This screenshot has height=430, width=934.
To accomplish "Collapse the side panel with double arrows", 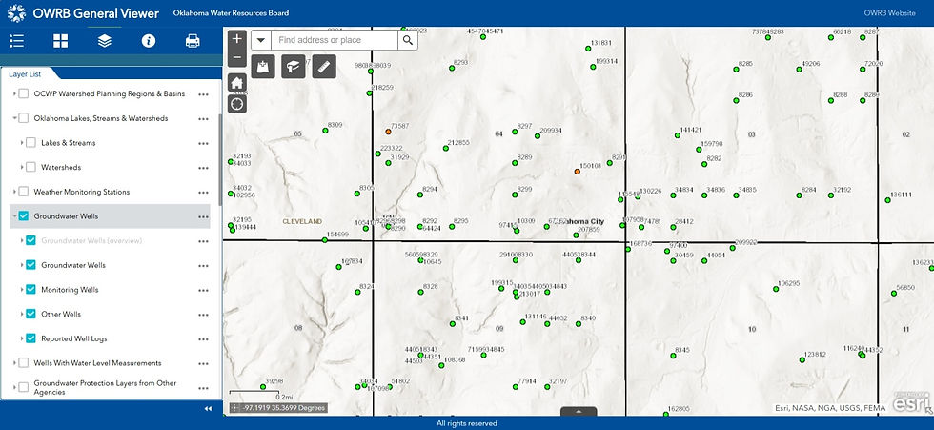I will (208, 409).
